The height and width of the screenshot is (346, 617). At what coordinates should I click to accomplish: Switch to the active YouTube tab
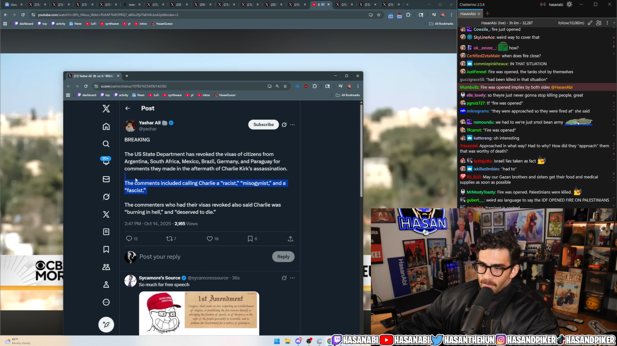point(321,5)
